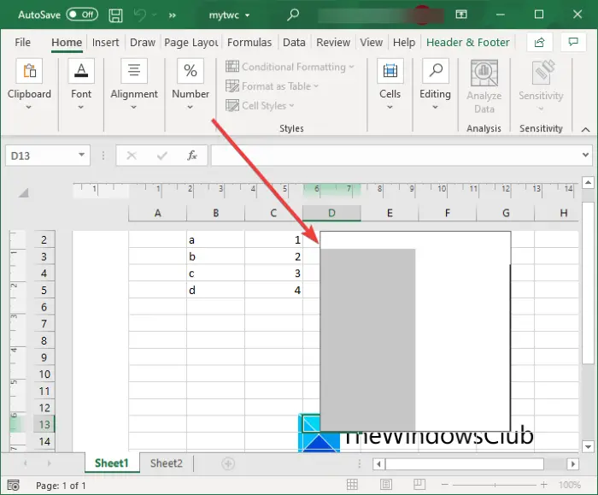Click the zoom slider
The width and height of the screenshot is (598, 495).
[495, 485]
